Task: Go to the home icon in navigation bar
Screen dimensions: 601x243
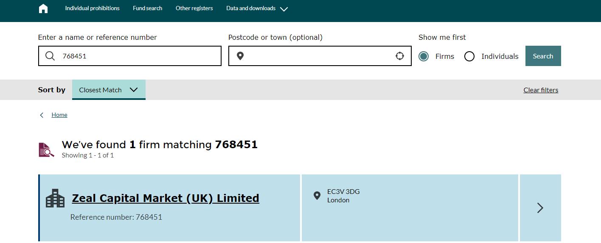Action: click(43, 8)
